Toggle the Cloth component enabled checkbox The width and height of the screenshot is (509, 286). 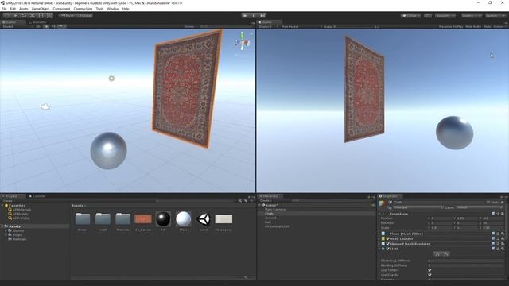(x=387, y=249)
